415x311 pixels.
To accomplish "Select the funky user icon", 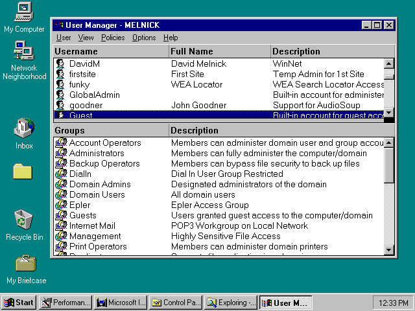I will pos(60,84).
